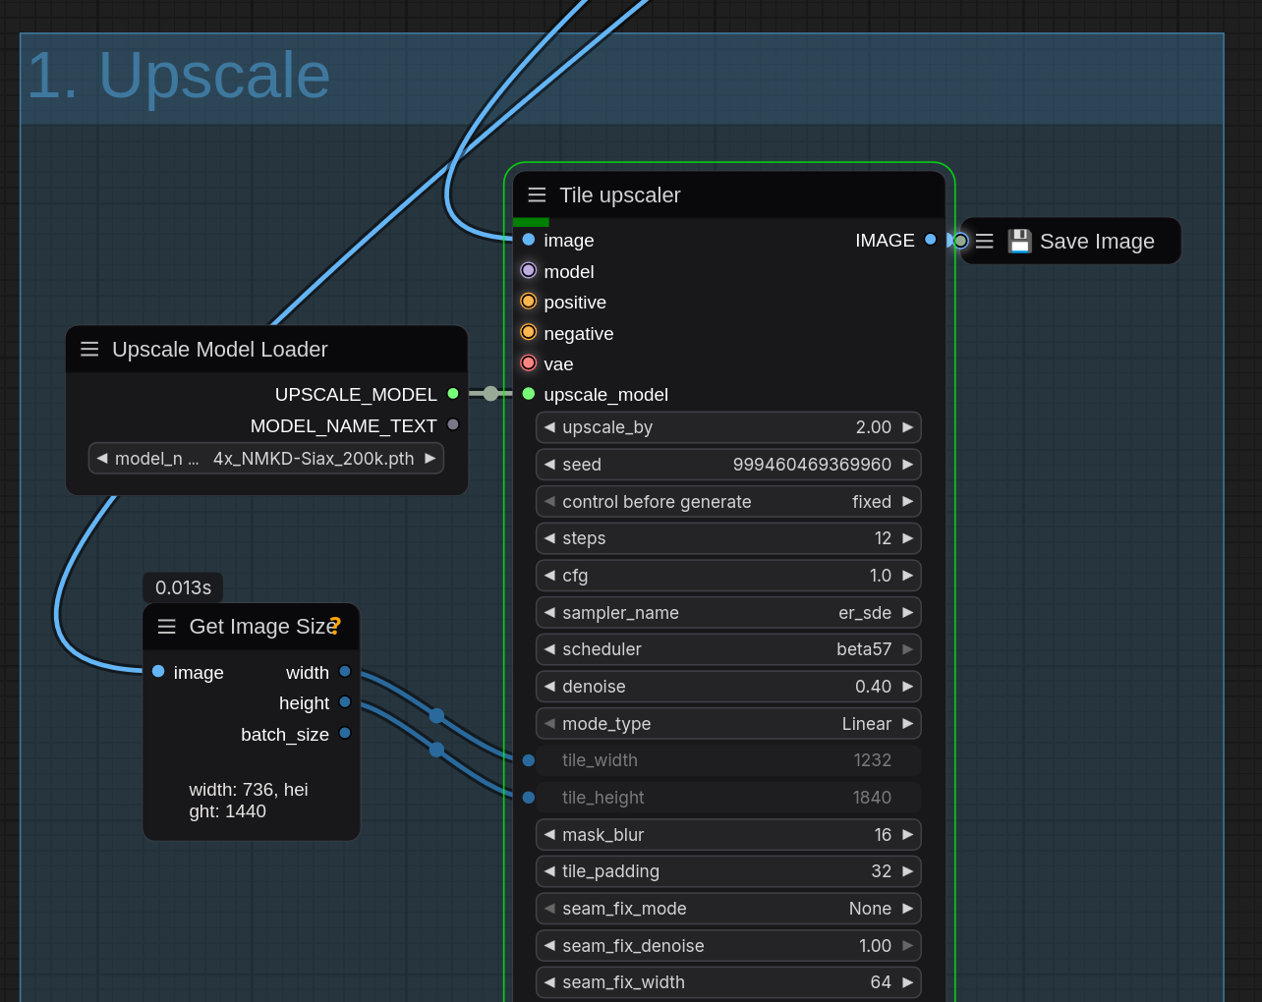The height and width of the screenshot is (1002, 1262).
Task: Open the model name 4x_NMKD-Siax_200k.pth selector
Action: point(265,459)
